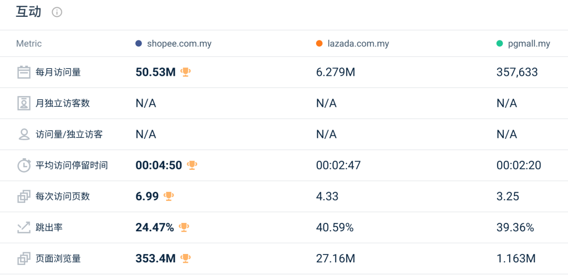Select the 每次访问页数 row label
Image resolution: width=568 pixels, height=275 pixels.
click(x=63, y=197)
